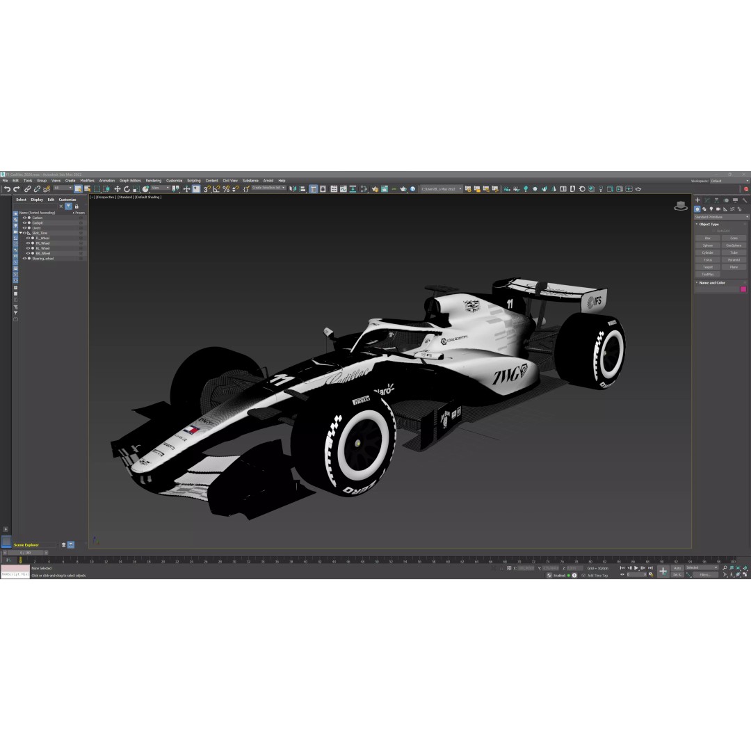Open the selection filter All dropdown
This screenshot has width=751, height=751.
click(x=63, y=188)
